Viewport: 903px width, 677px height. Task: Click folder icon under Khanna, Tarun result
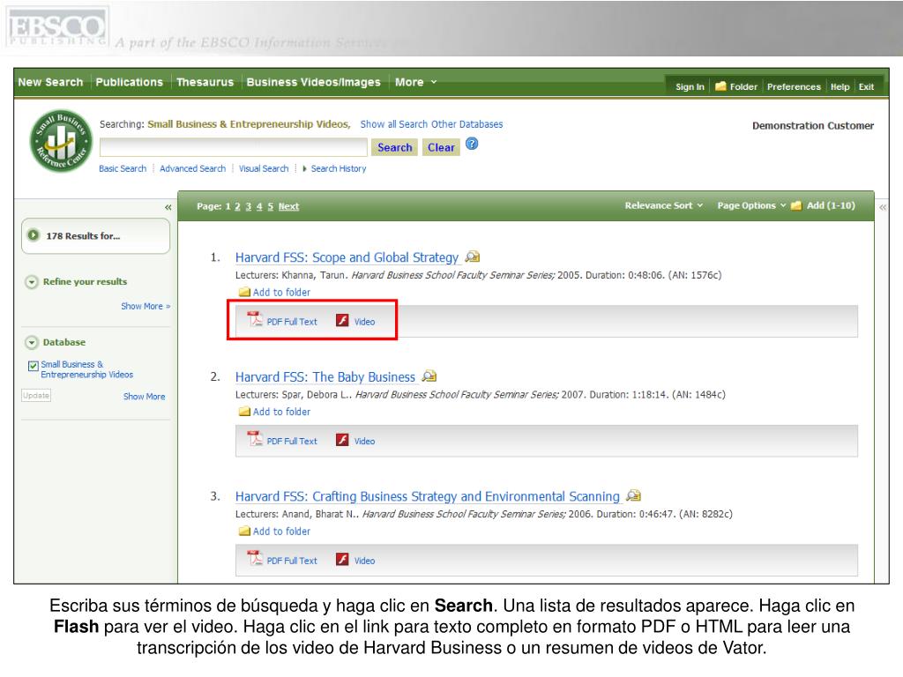pyautogui.click(x=245, y=292)
